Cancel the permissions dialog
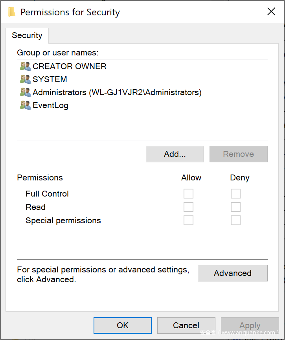 pos(186,325)
